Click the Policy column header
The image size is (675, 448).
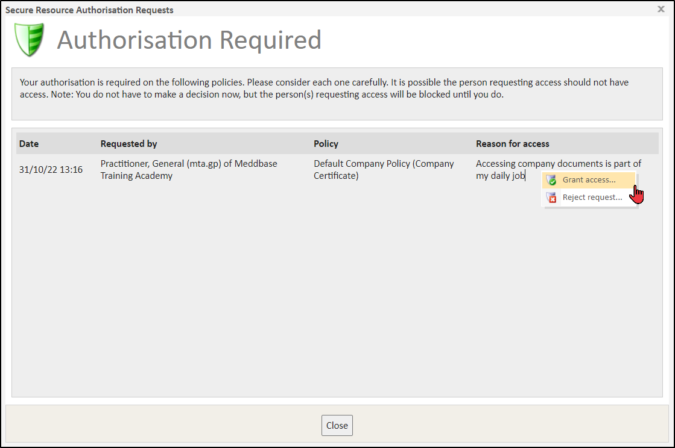coord(326,144)
